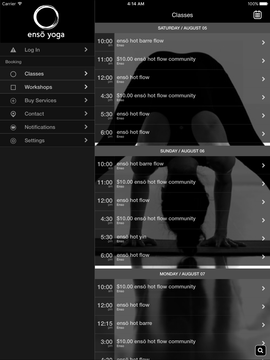
Task: Select Saturday 12:00 pm ensō hot flow
Action: 182,79
